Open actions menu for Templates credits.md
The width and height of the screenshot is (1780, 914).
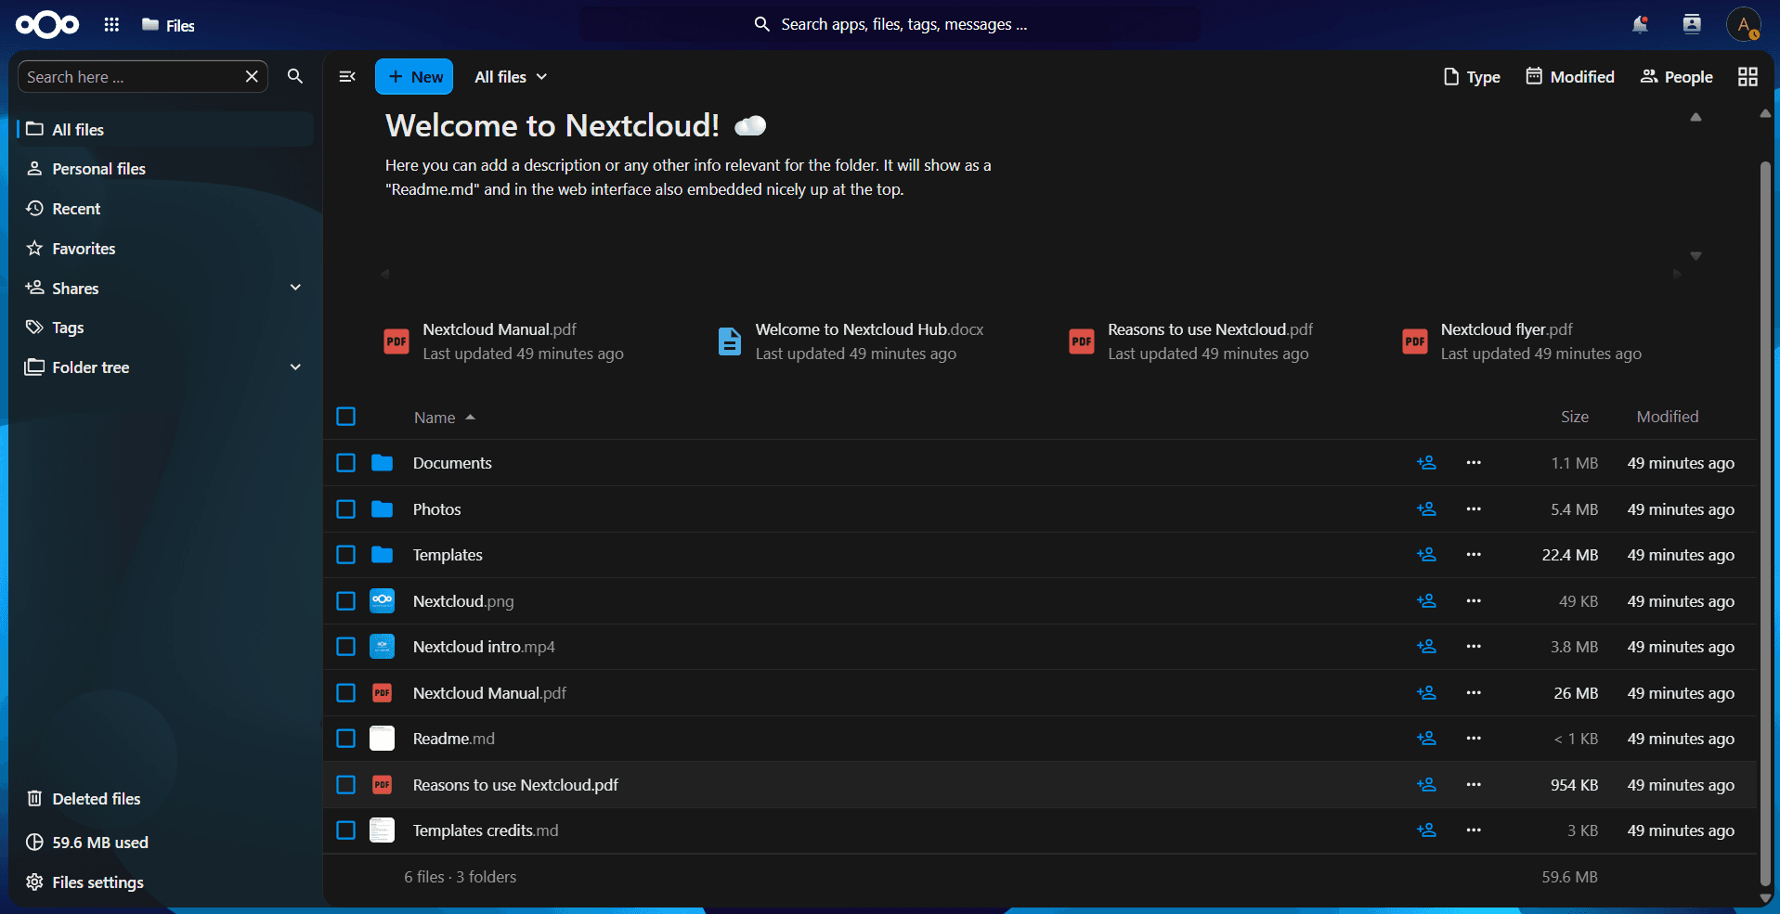(x=1474, y=830)
